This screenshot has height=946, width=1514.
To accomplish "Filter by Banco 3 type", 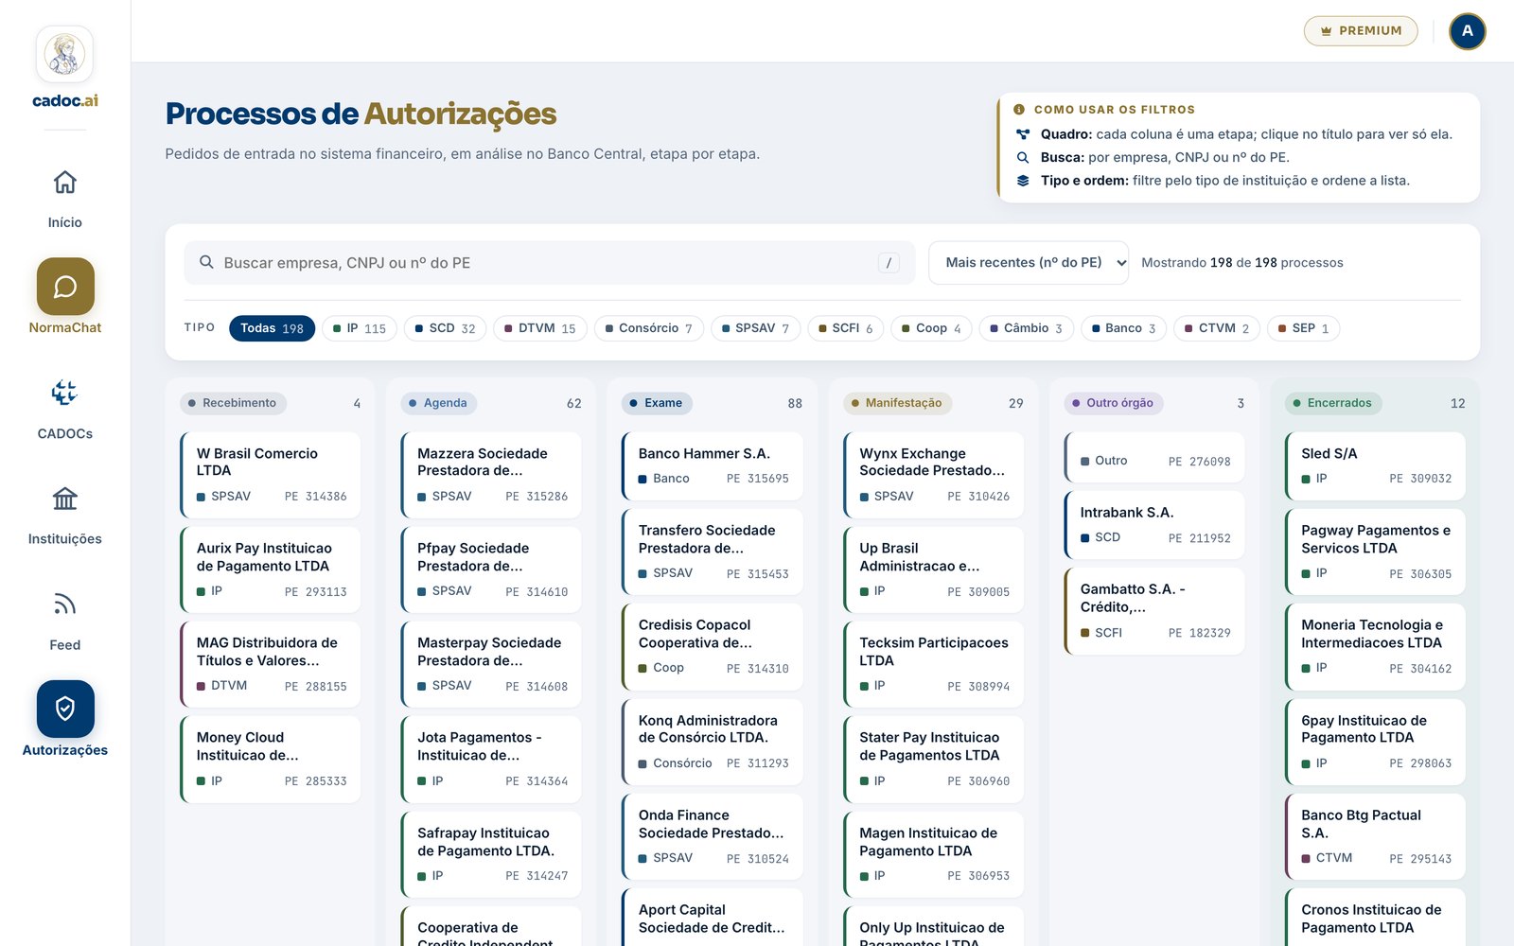I will pos(1124,328).
